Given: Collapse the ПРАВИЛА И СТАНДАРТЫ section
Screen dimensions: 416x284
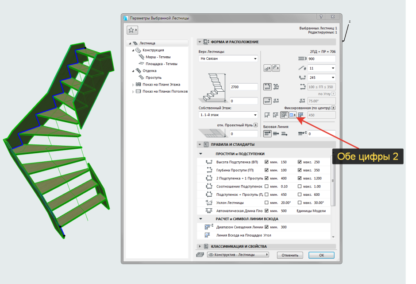Looking at the screenshot, I should coord(200,144).
